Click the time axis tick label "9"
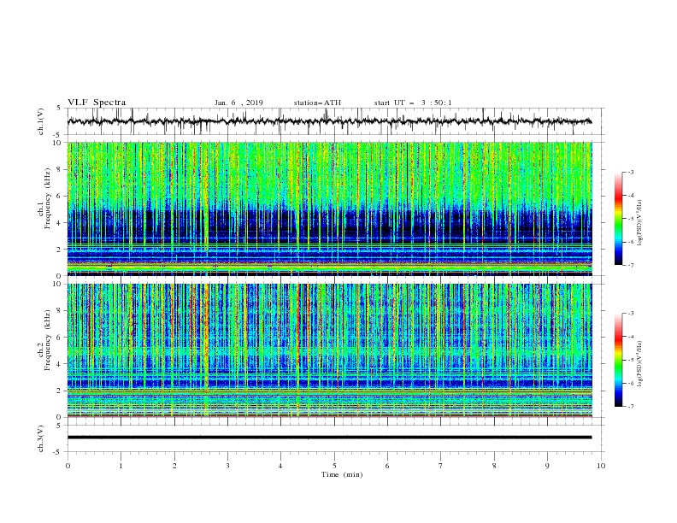This screenshot has width=677, height=523. tap(547, 466)
